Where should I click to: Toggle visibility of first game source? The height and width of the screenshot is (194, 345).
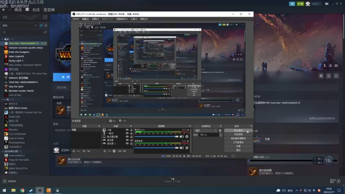coord(127,140)
